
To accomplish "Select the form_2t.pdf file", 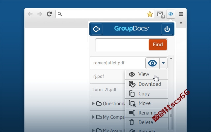I will point(105,89).
